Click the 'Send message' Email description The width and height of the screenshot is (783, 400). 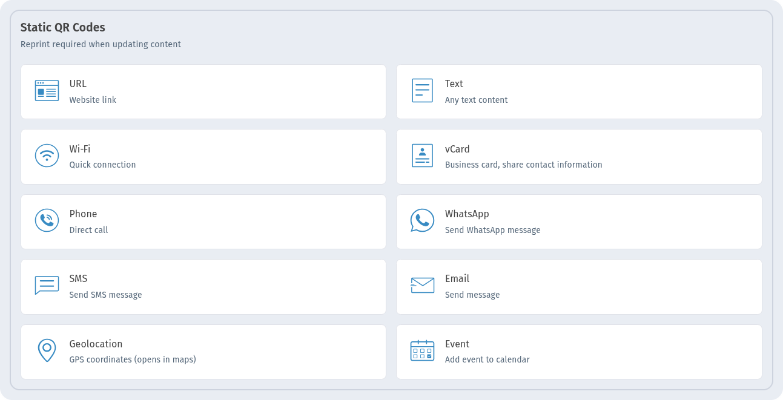click(x=472, y=295)
